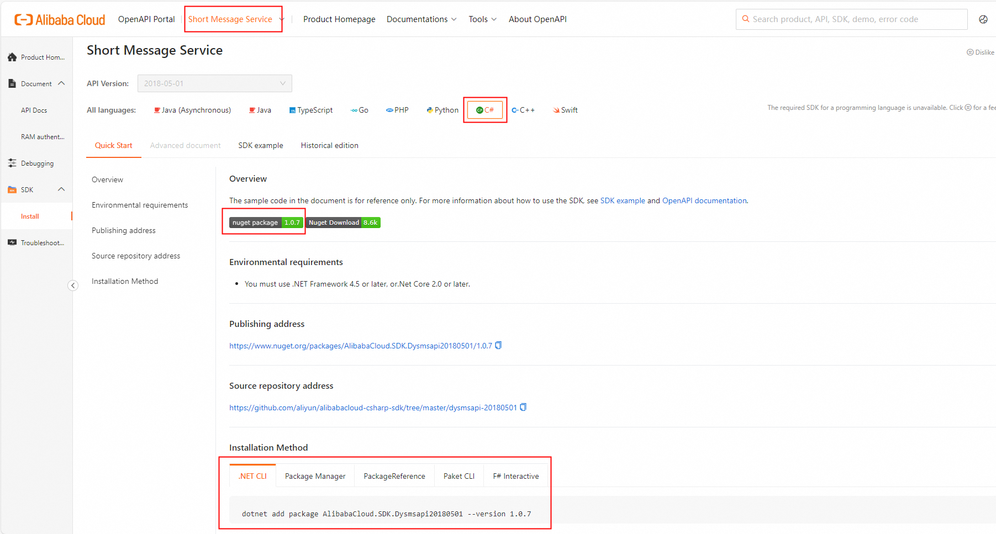Click the nuget package 1.0.7 badge
The image size is (996, 534).
pos(266,223)
